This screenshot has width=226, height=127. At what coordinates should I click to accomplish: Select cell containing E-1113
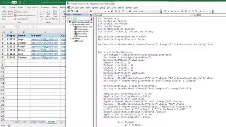tap(11, 47)
